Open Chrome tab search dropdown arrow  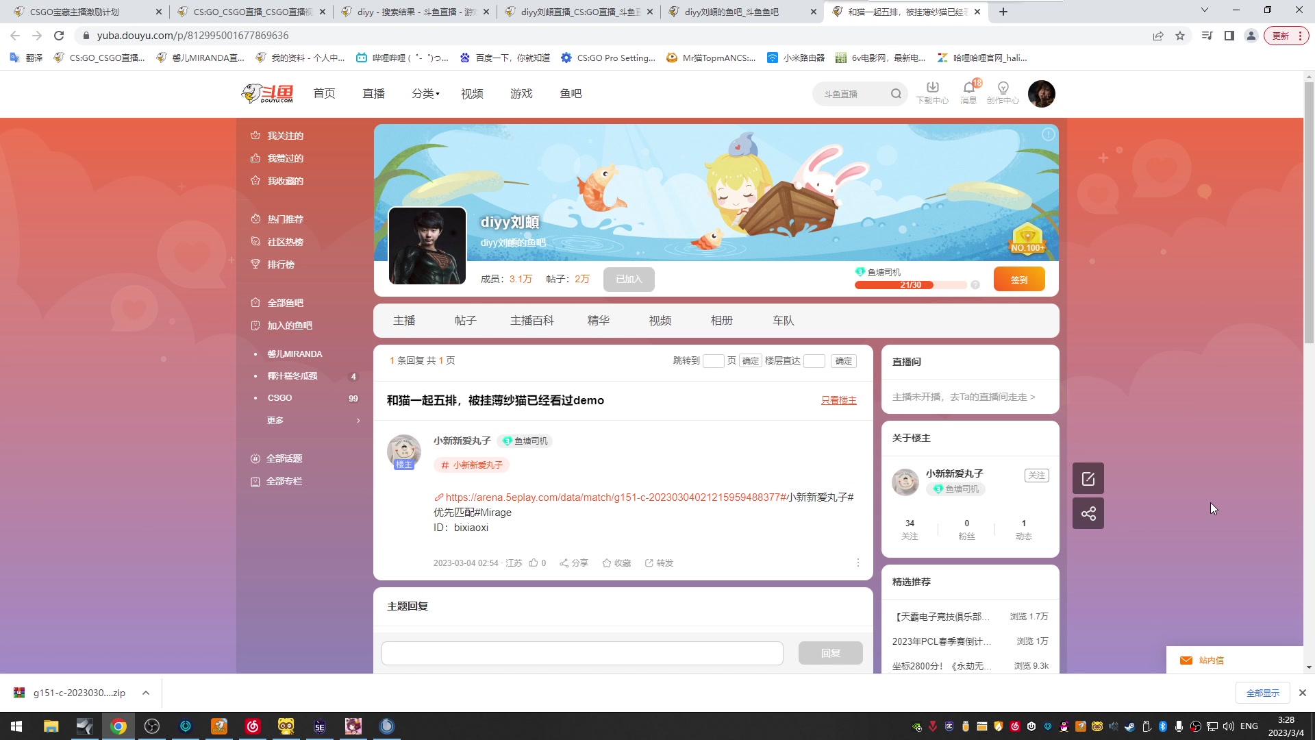(x=1205, y=10)
